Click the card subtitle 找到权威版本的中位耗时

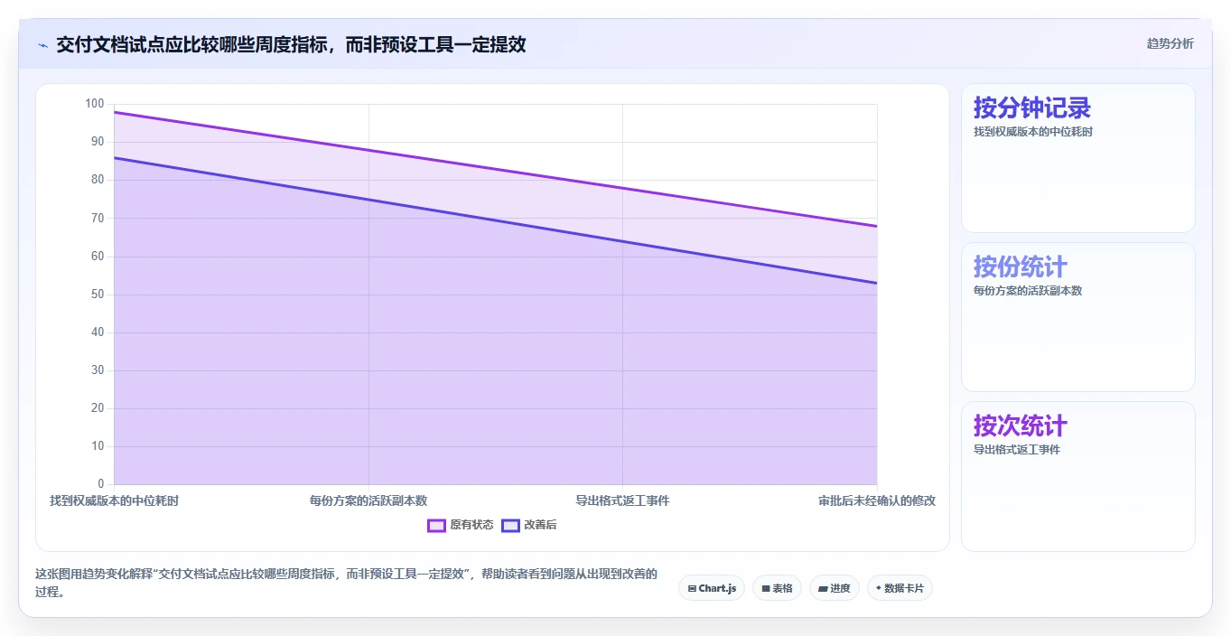pyautogui.click(x=1033, y=132)
